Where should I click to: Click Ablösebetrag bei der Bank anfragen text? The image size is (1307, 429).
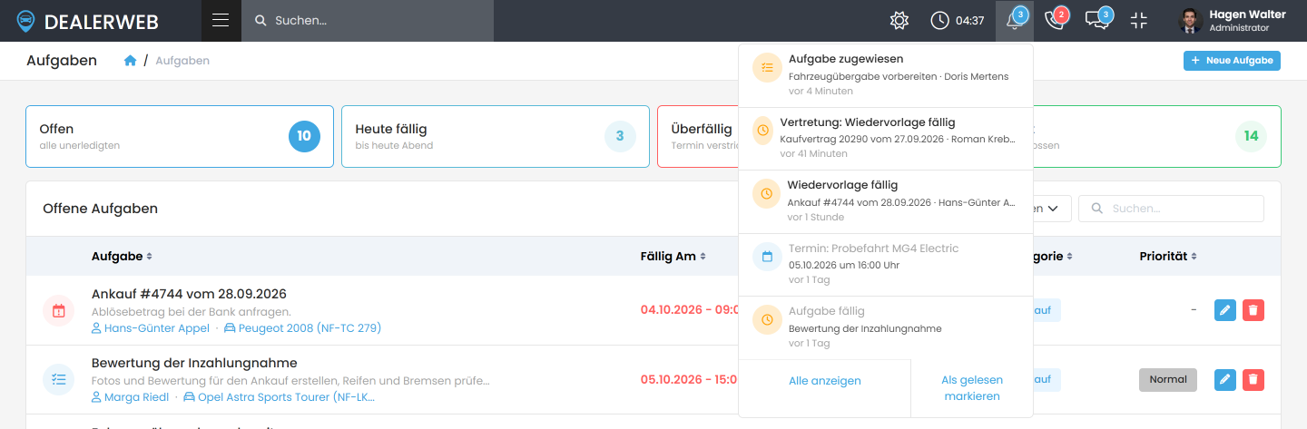(x=191, y=312)
